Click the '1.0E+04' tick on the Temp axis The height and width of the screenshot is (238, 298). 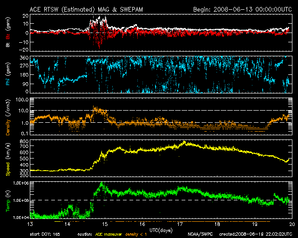21,218
